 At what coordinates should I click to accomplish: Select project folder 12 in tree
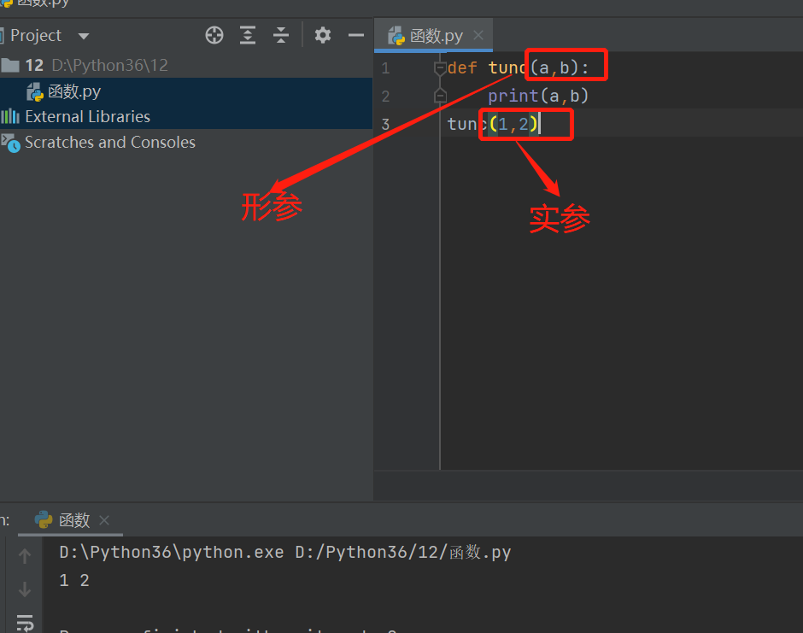point(186,65)
